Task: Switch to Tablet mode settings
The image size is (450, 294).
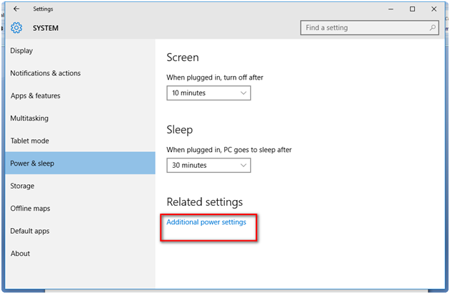Action: pos(29,141)
